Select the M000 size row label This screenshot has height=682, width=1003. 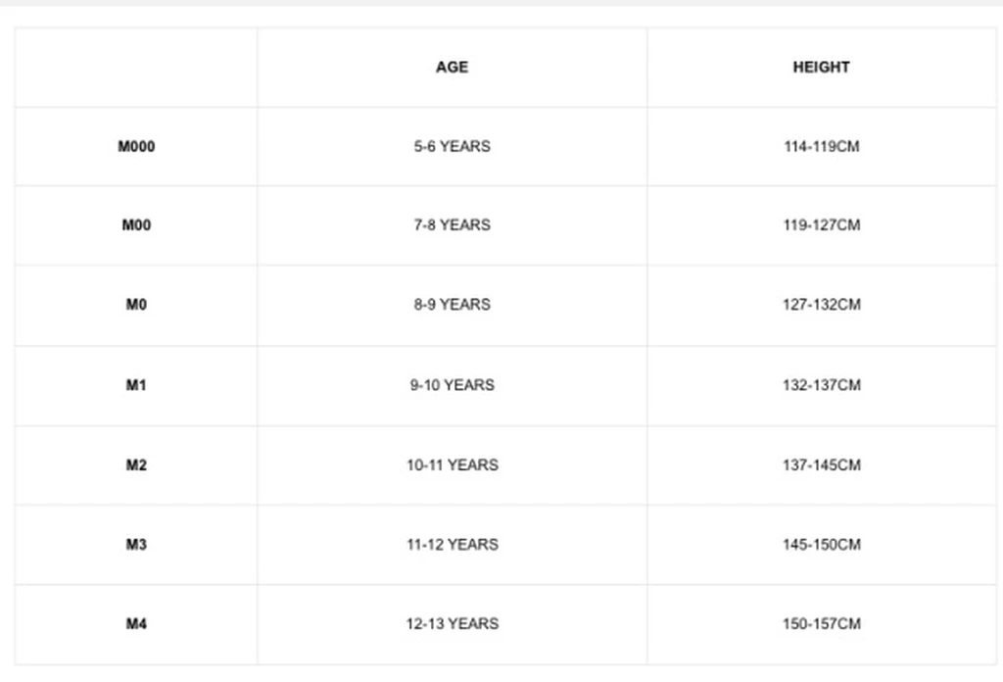(x=136, y=147)
